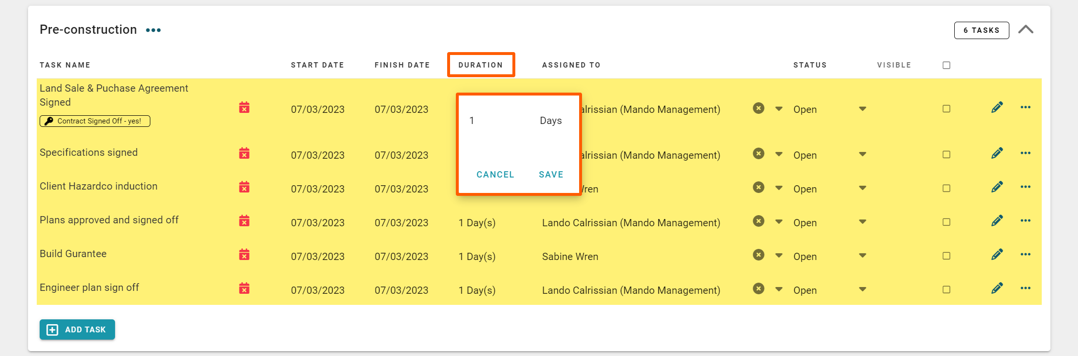The height and width of the screenshot is (356, 1078).
Task: Edit the Client Hazardco induction task
Action: [x=997, y=187]
